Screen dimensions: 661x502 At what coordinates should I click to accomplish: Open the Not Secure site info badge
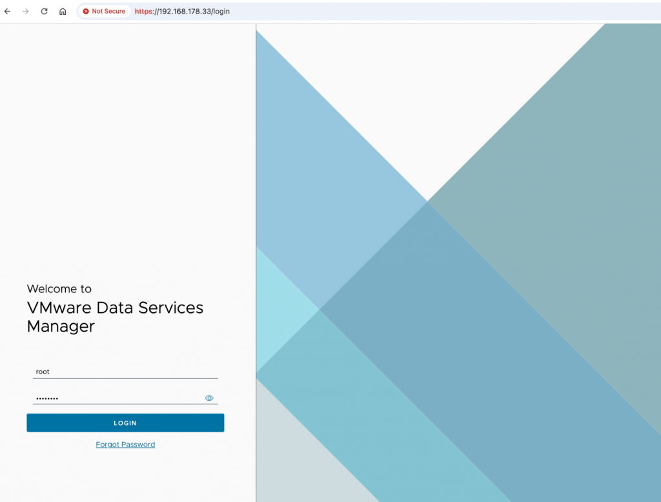[104, 12]
